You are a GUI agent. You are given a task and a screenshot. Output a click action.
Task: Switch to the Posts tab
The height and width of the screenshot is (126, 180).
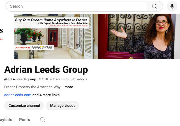(25, 120)
